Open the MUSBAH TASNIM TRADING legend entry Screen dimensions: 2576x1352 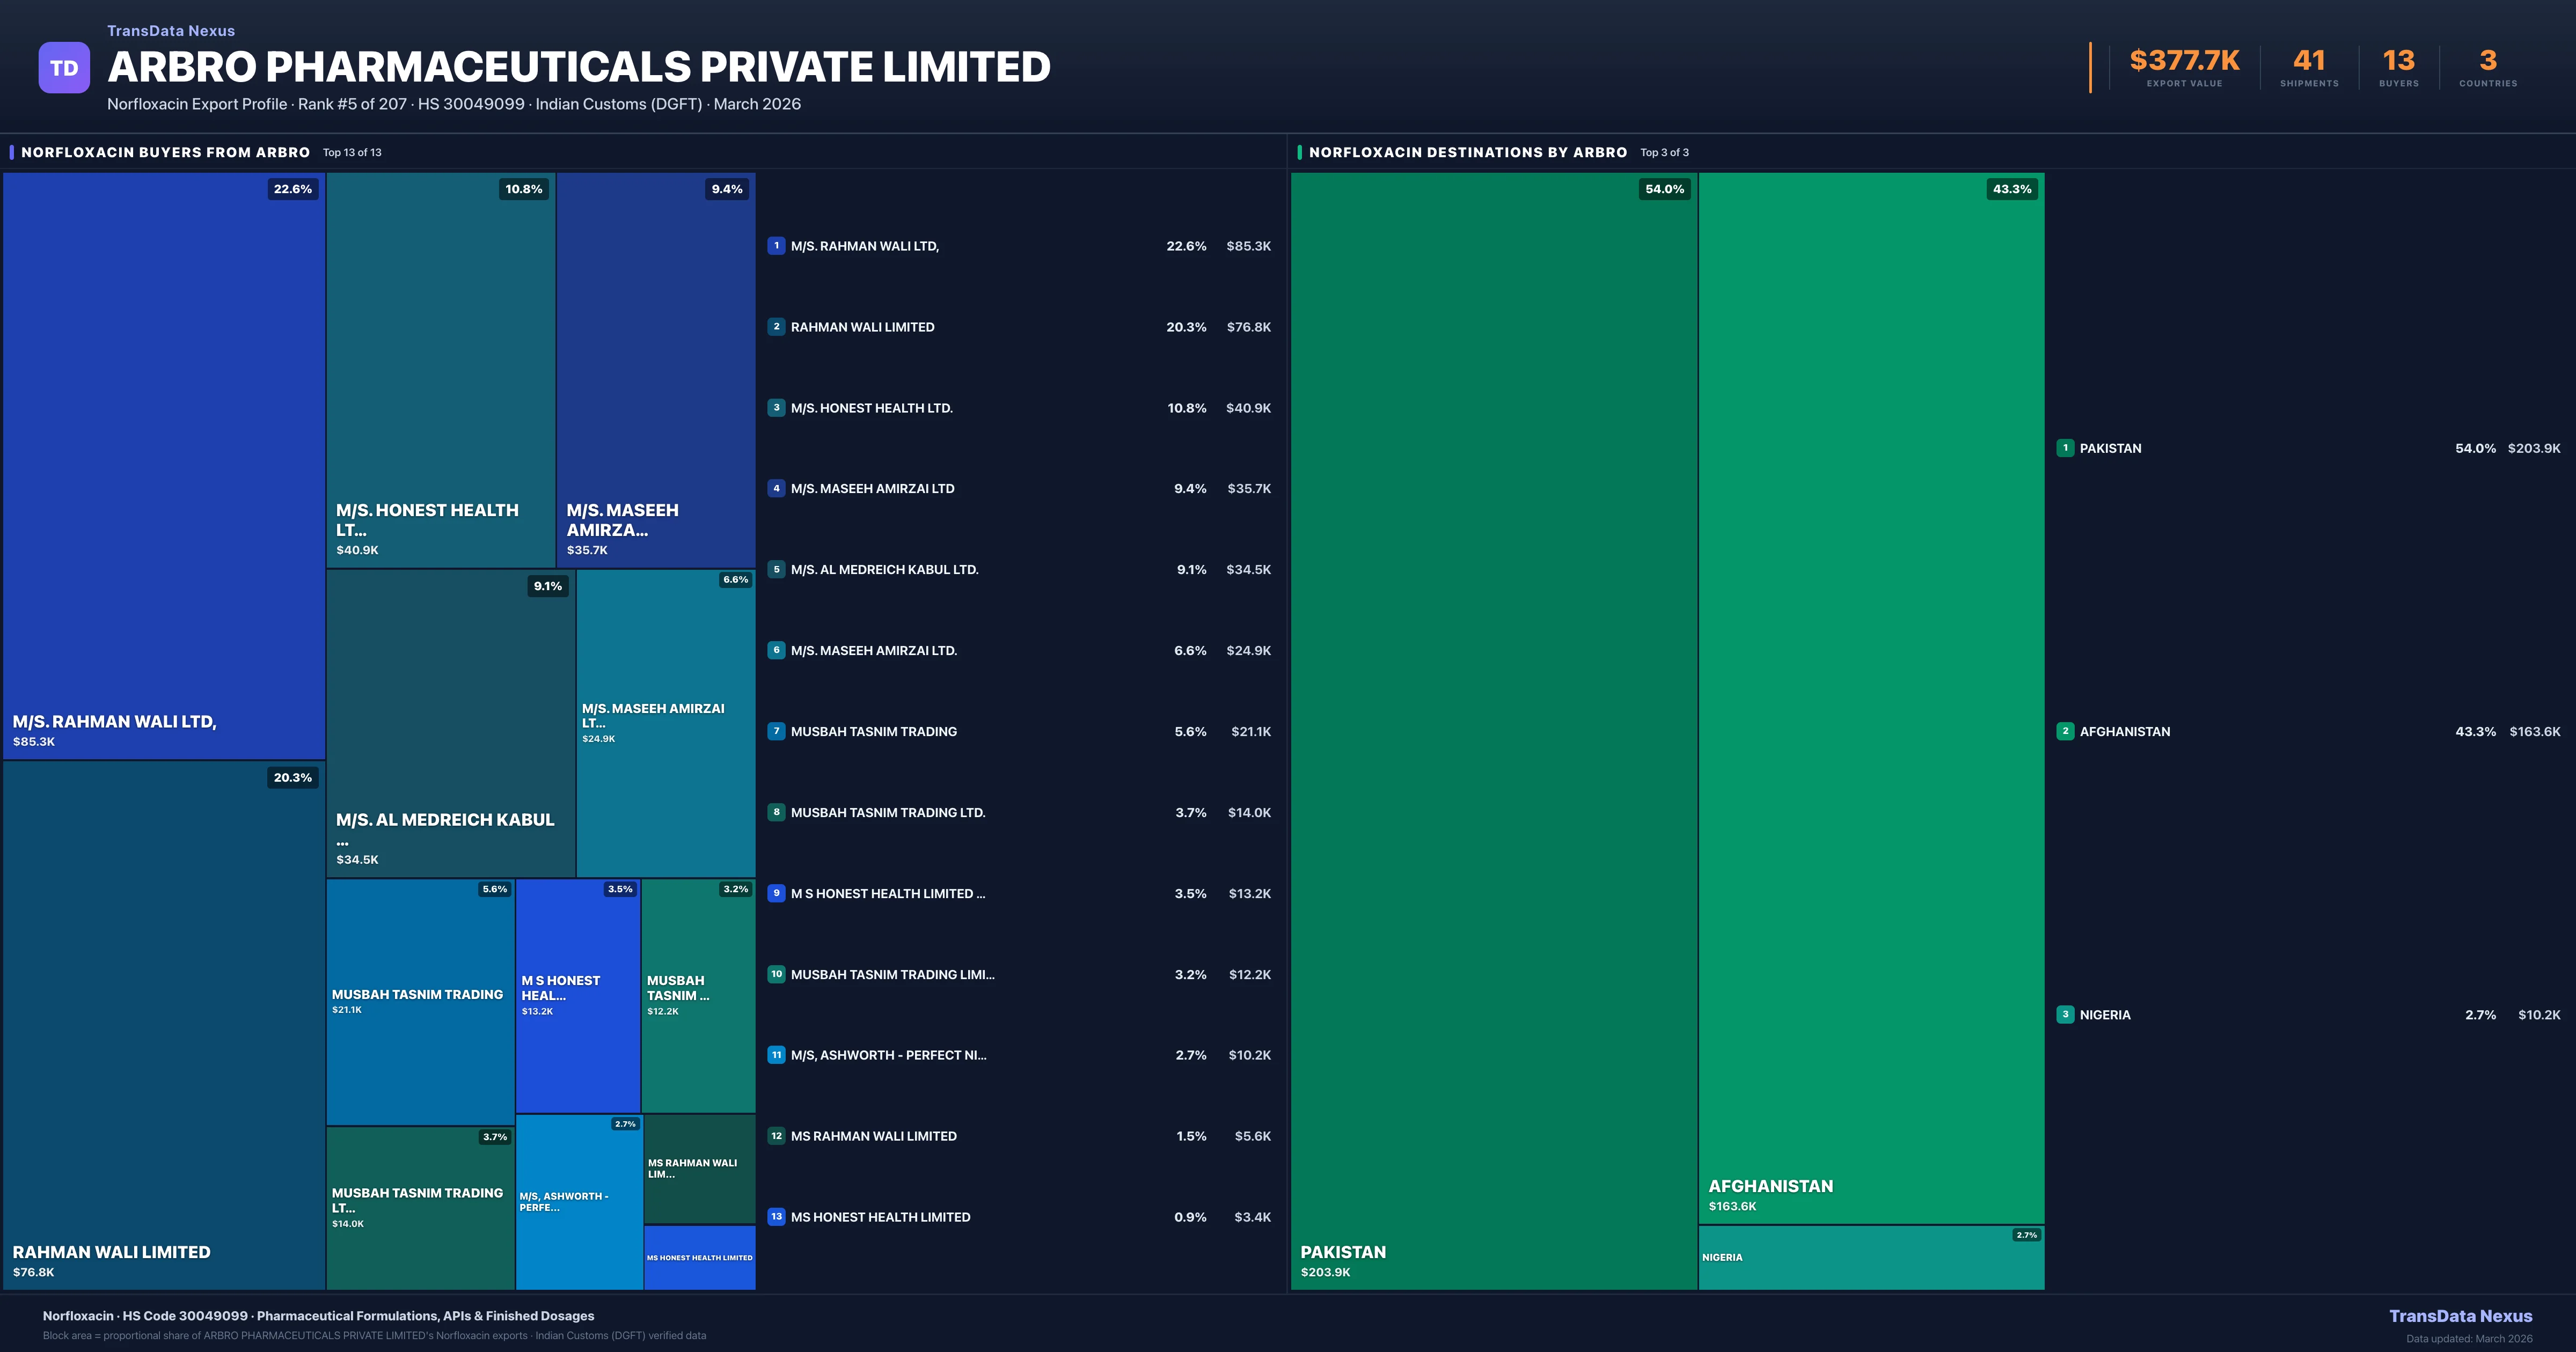coord(873,732)
